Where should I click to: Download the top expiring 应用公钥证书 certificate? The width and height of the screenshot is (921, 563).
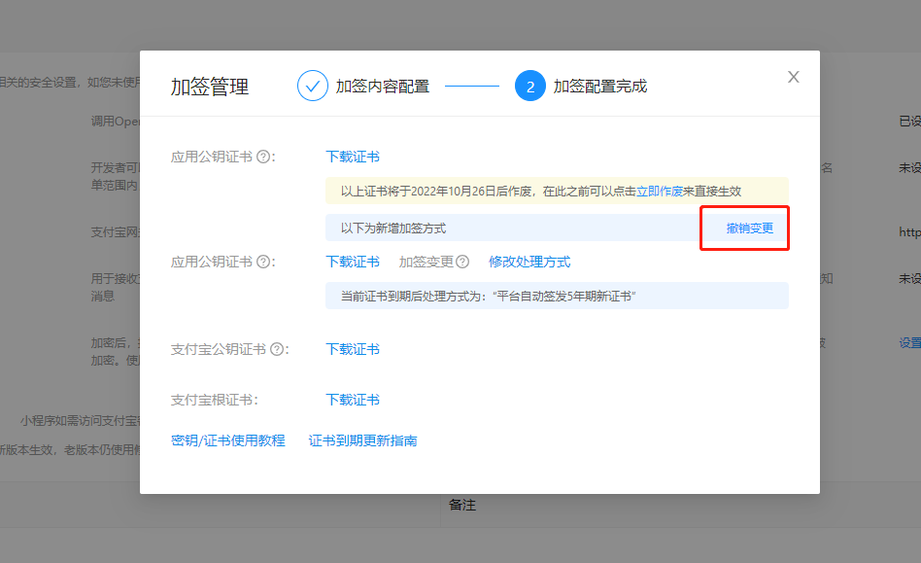353,157
